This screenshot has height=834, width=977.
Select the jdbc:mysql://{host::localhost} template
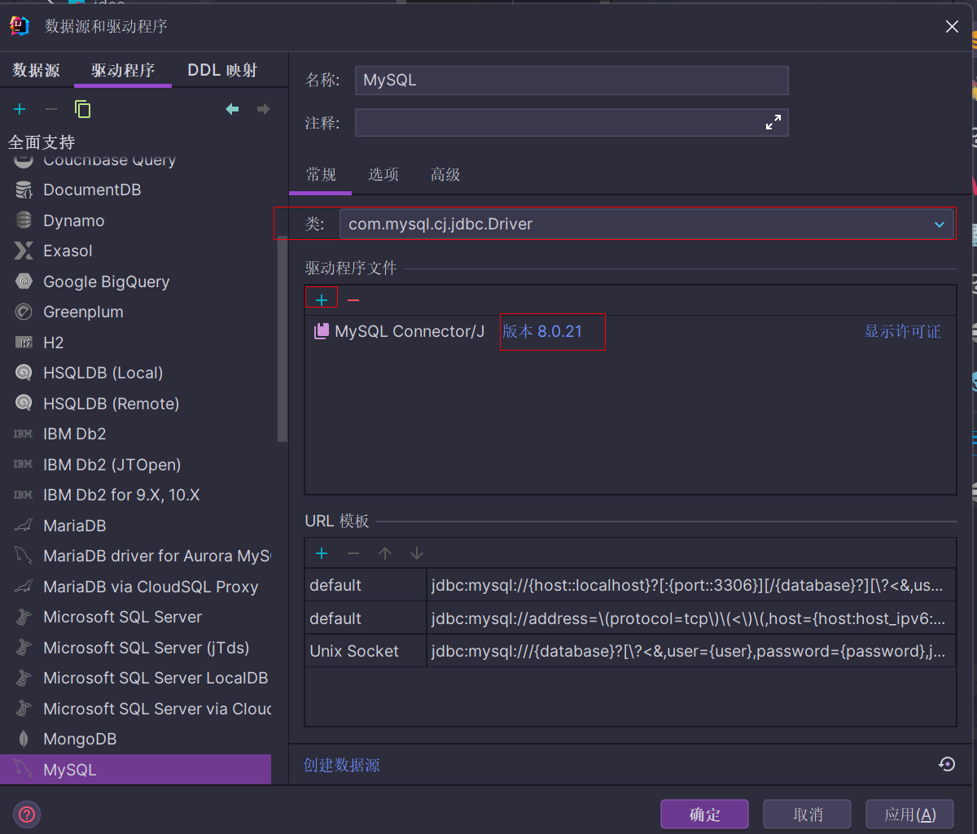coord(630,585)
